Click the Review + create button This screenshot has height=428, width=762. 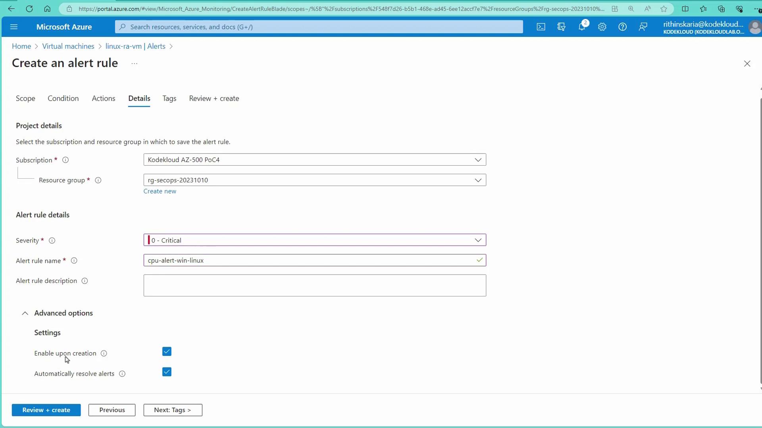[x=46, y=410]
